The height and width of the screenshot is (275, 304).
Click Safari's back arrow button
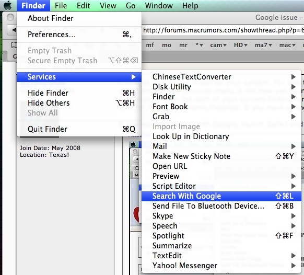point(12,30)
